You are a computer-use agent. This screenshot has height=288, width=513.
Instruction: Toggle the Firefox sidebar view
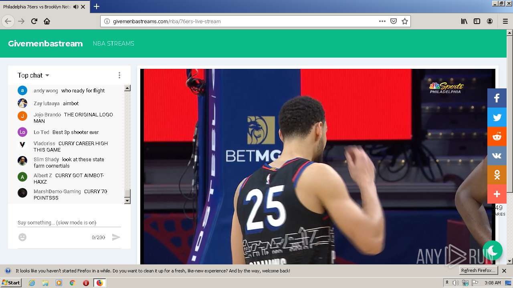coord(477,21)
